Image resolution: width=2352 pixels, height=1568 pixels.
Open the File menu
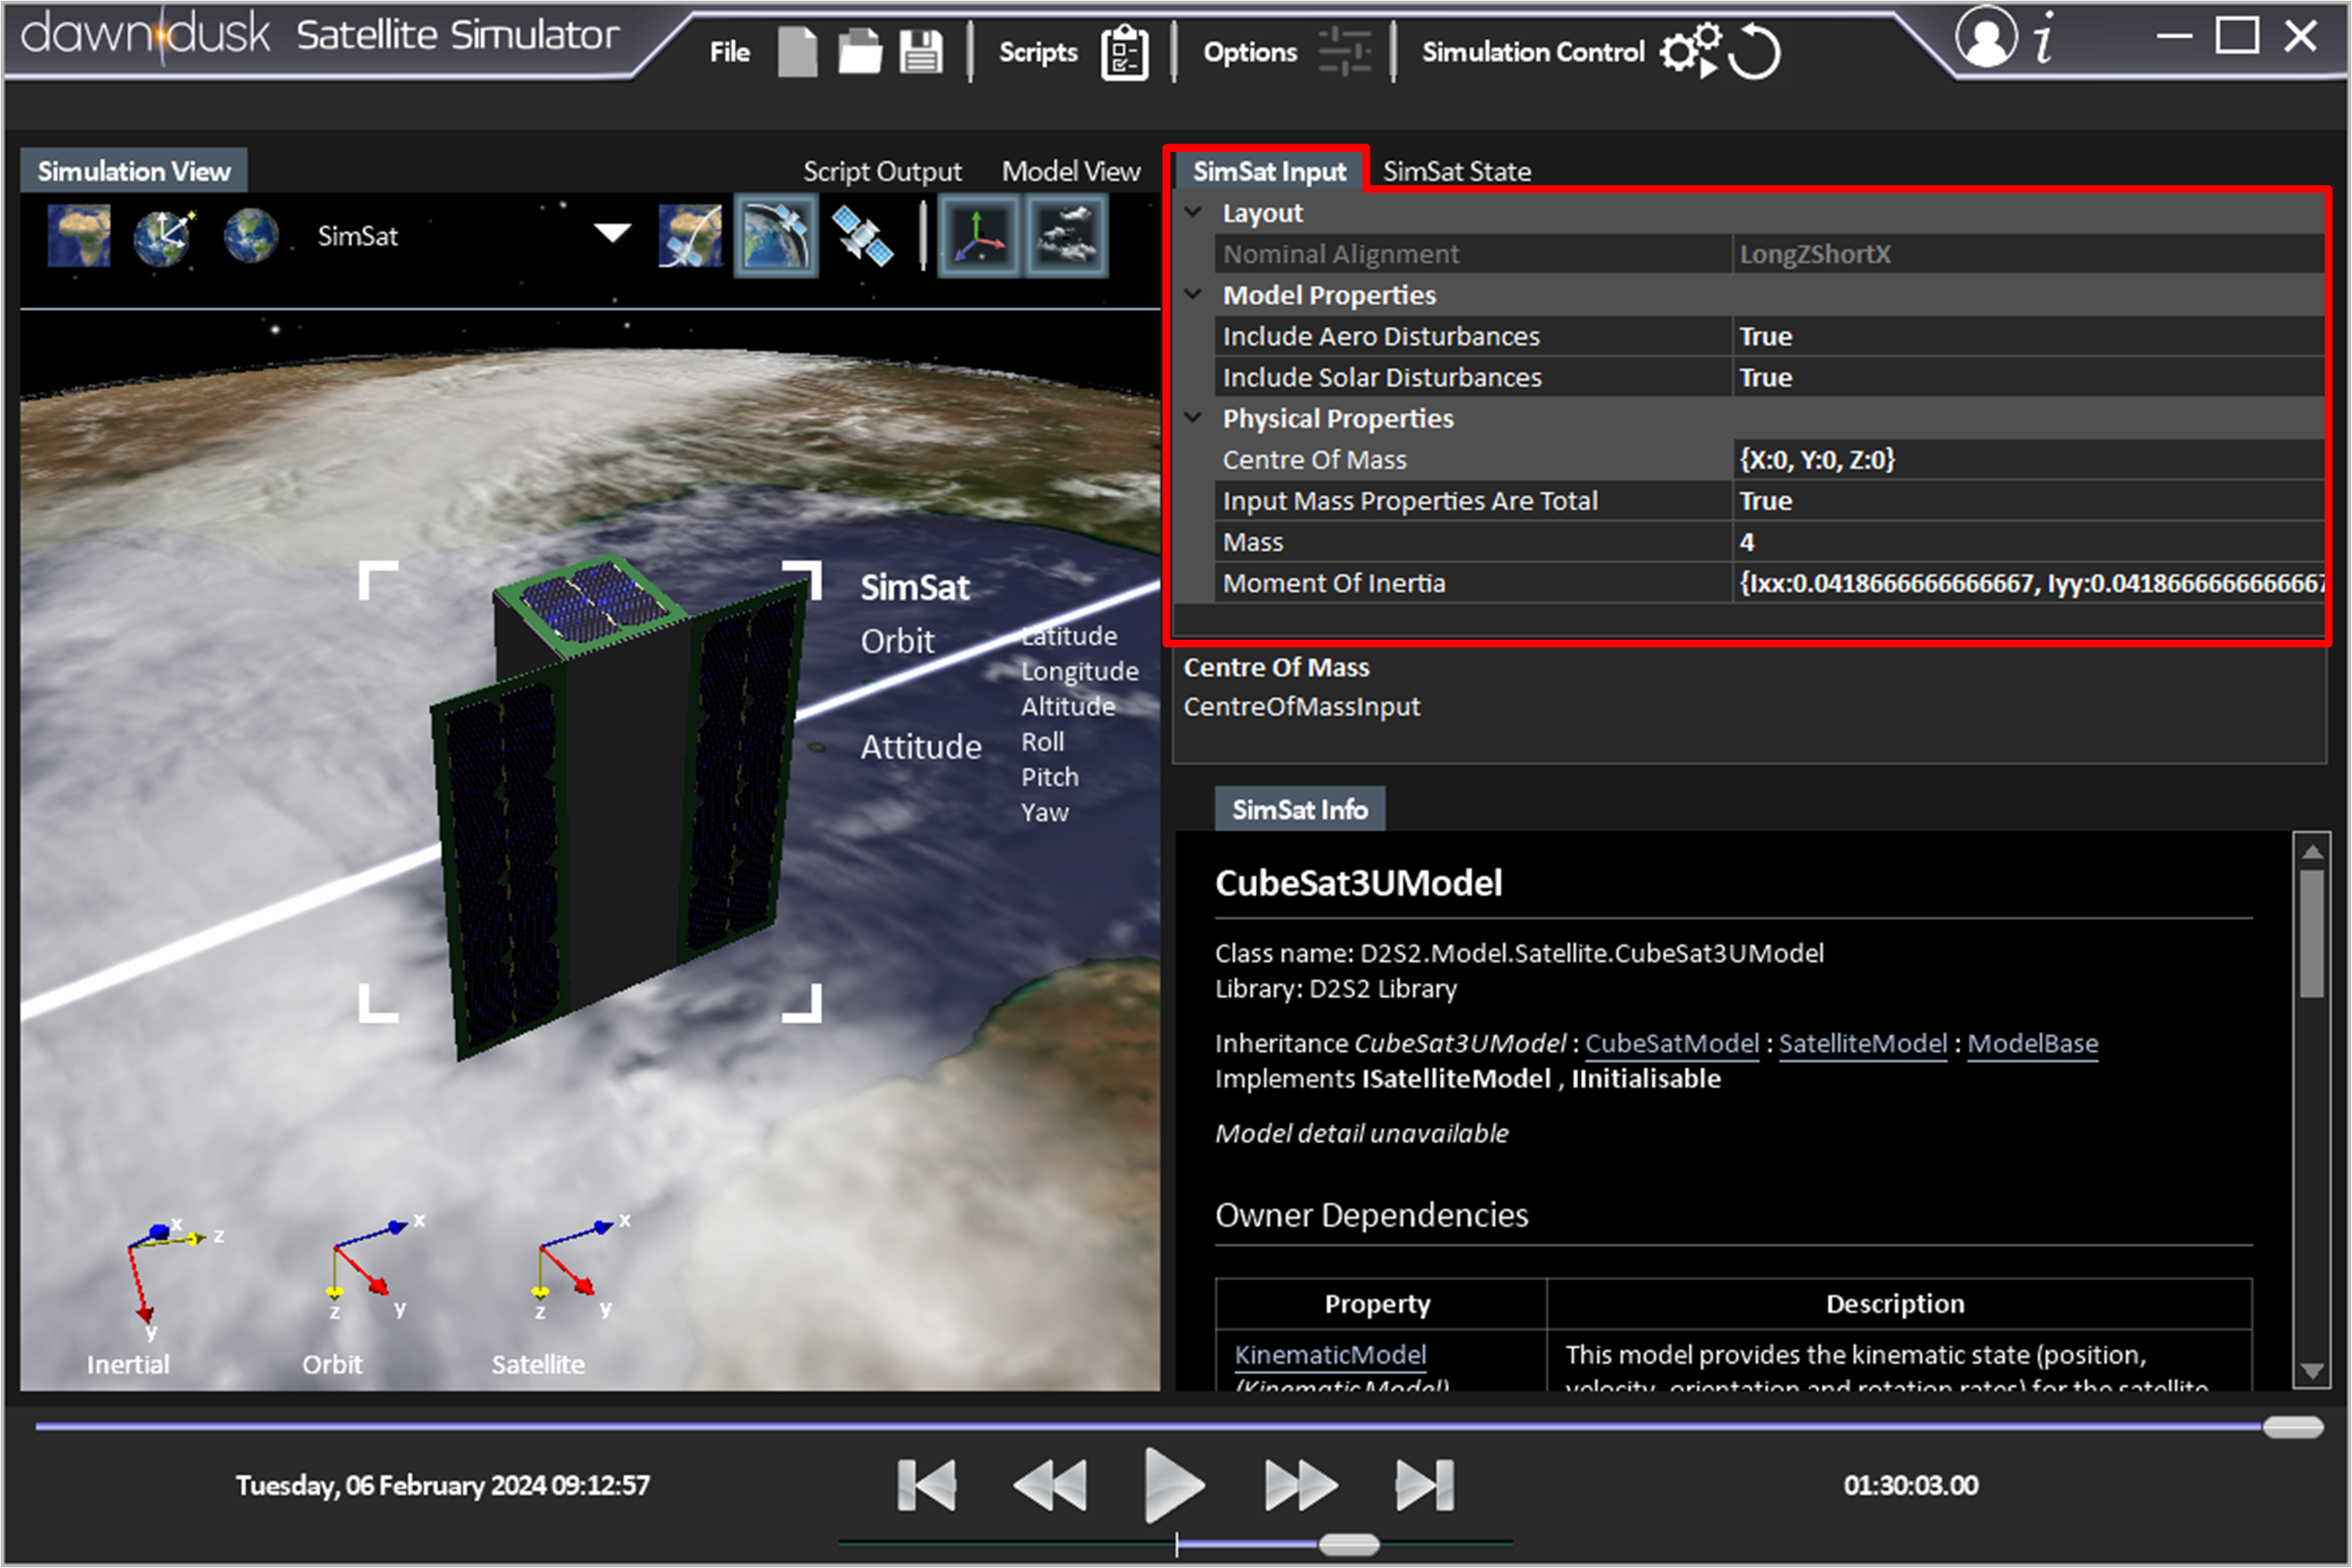tap(730, 52)
